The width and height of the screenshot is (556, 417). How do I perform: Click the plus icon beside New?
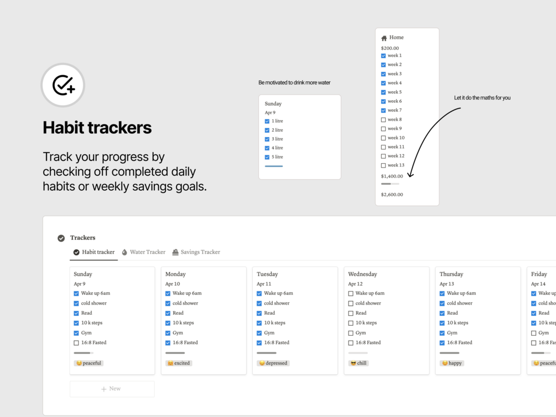click(103, 389)
